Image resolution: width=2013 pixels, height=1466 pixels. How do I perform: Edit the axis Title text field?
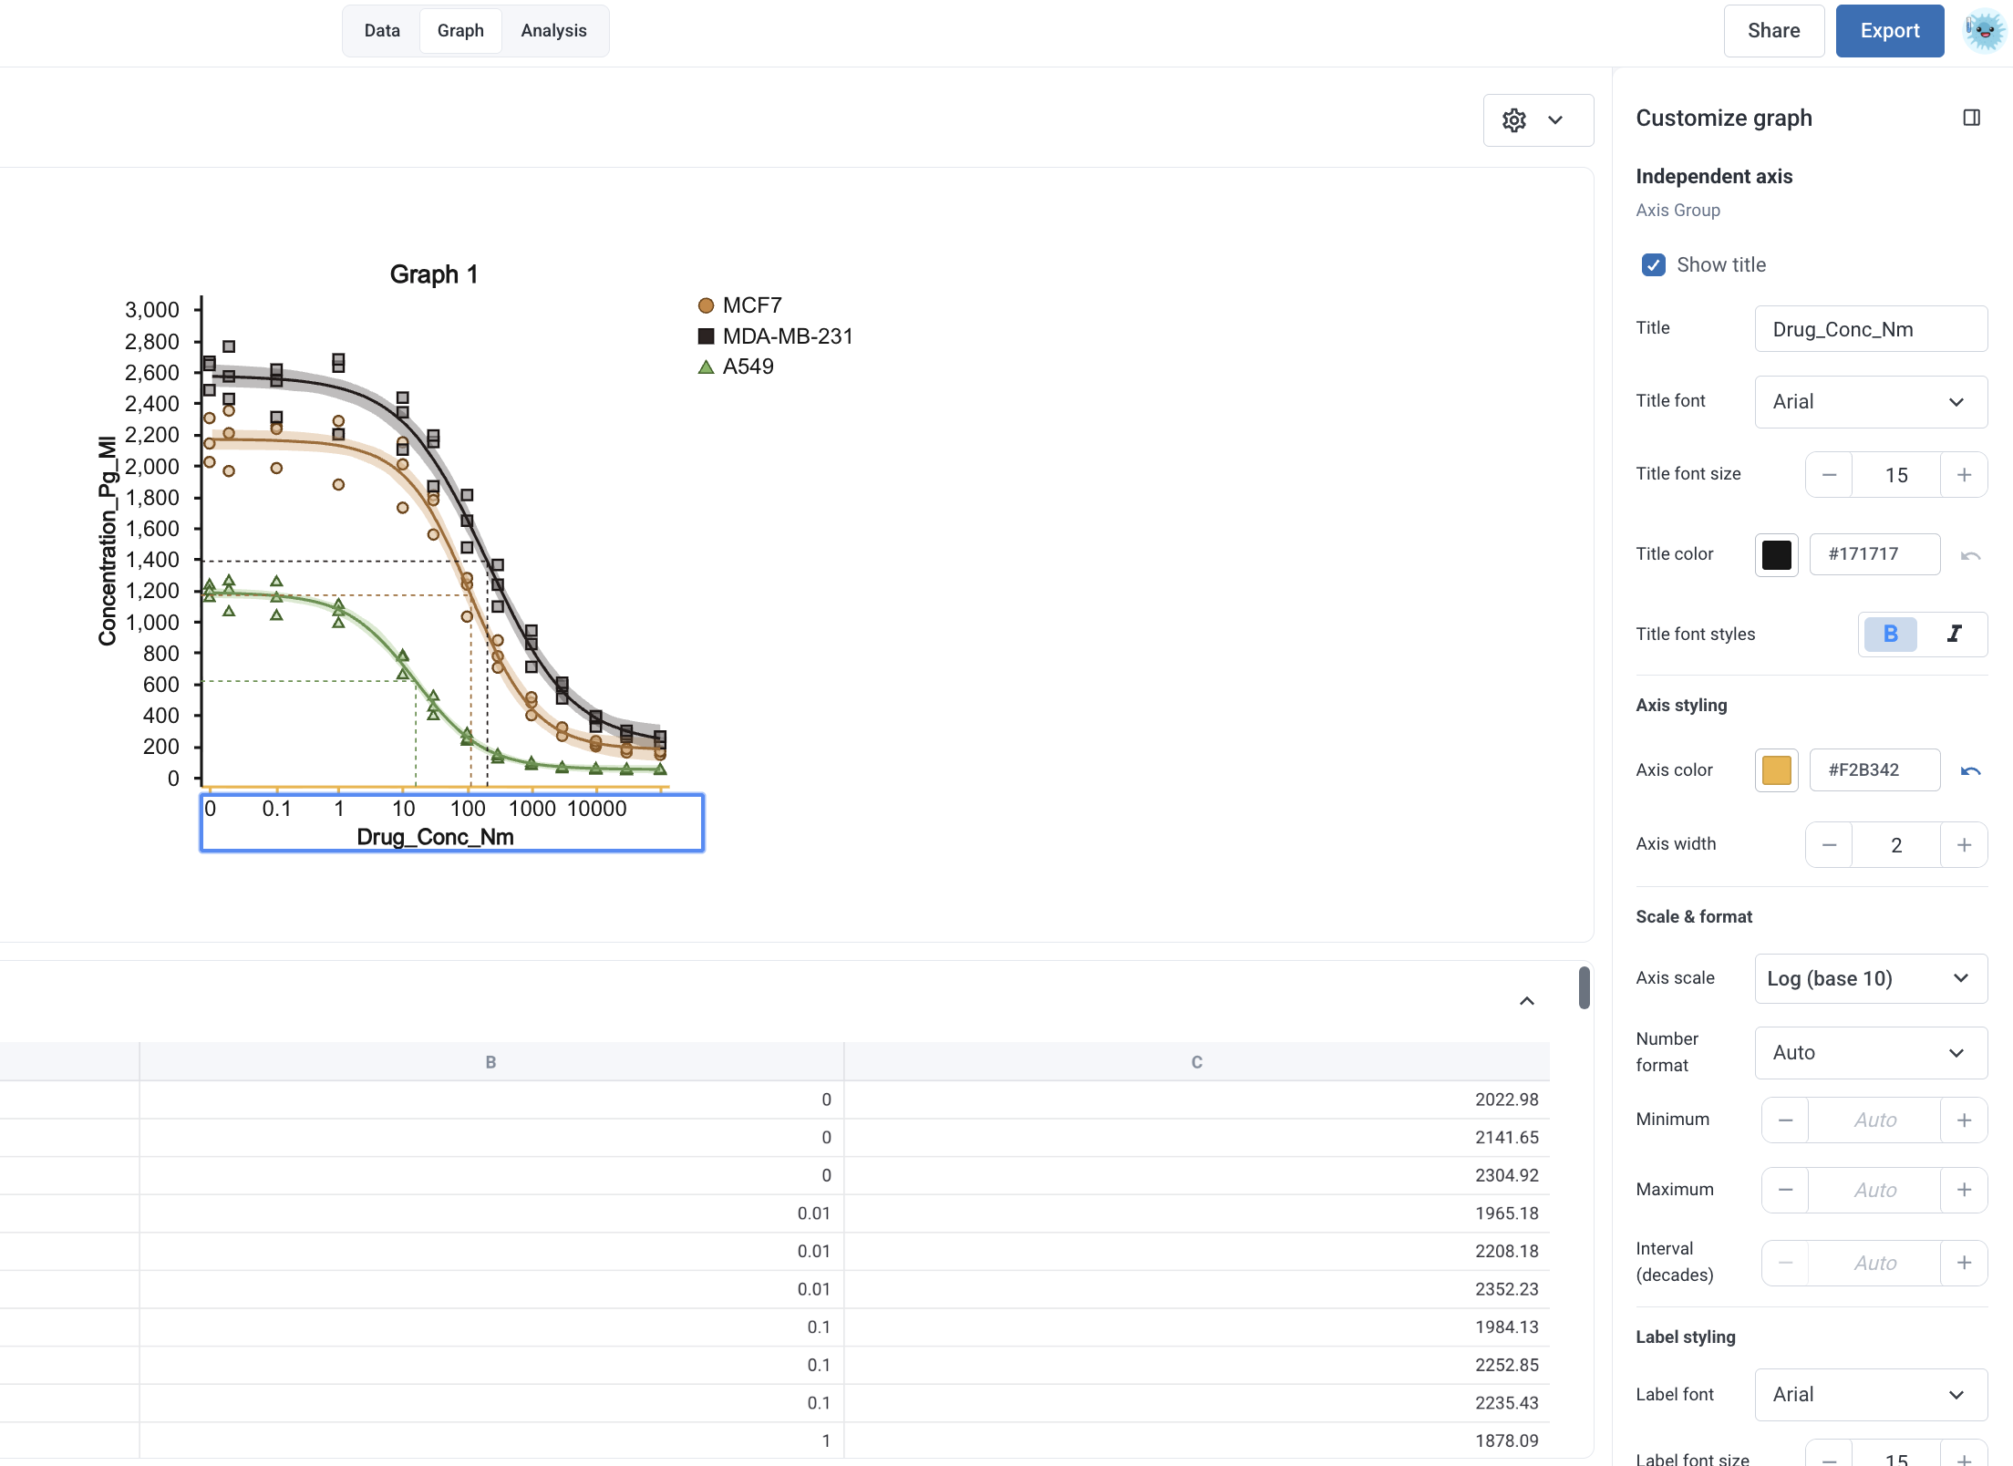(x=1871, y=329)
